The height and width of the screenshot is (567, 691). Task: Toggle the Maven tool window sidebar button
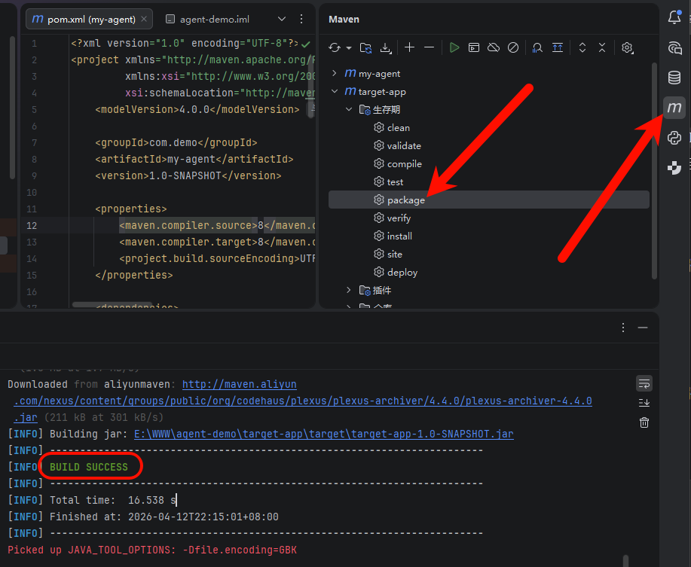(674, 108)
